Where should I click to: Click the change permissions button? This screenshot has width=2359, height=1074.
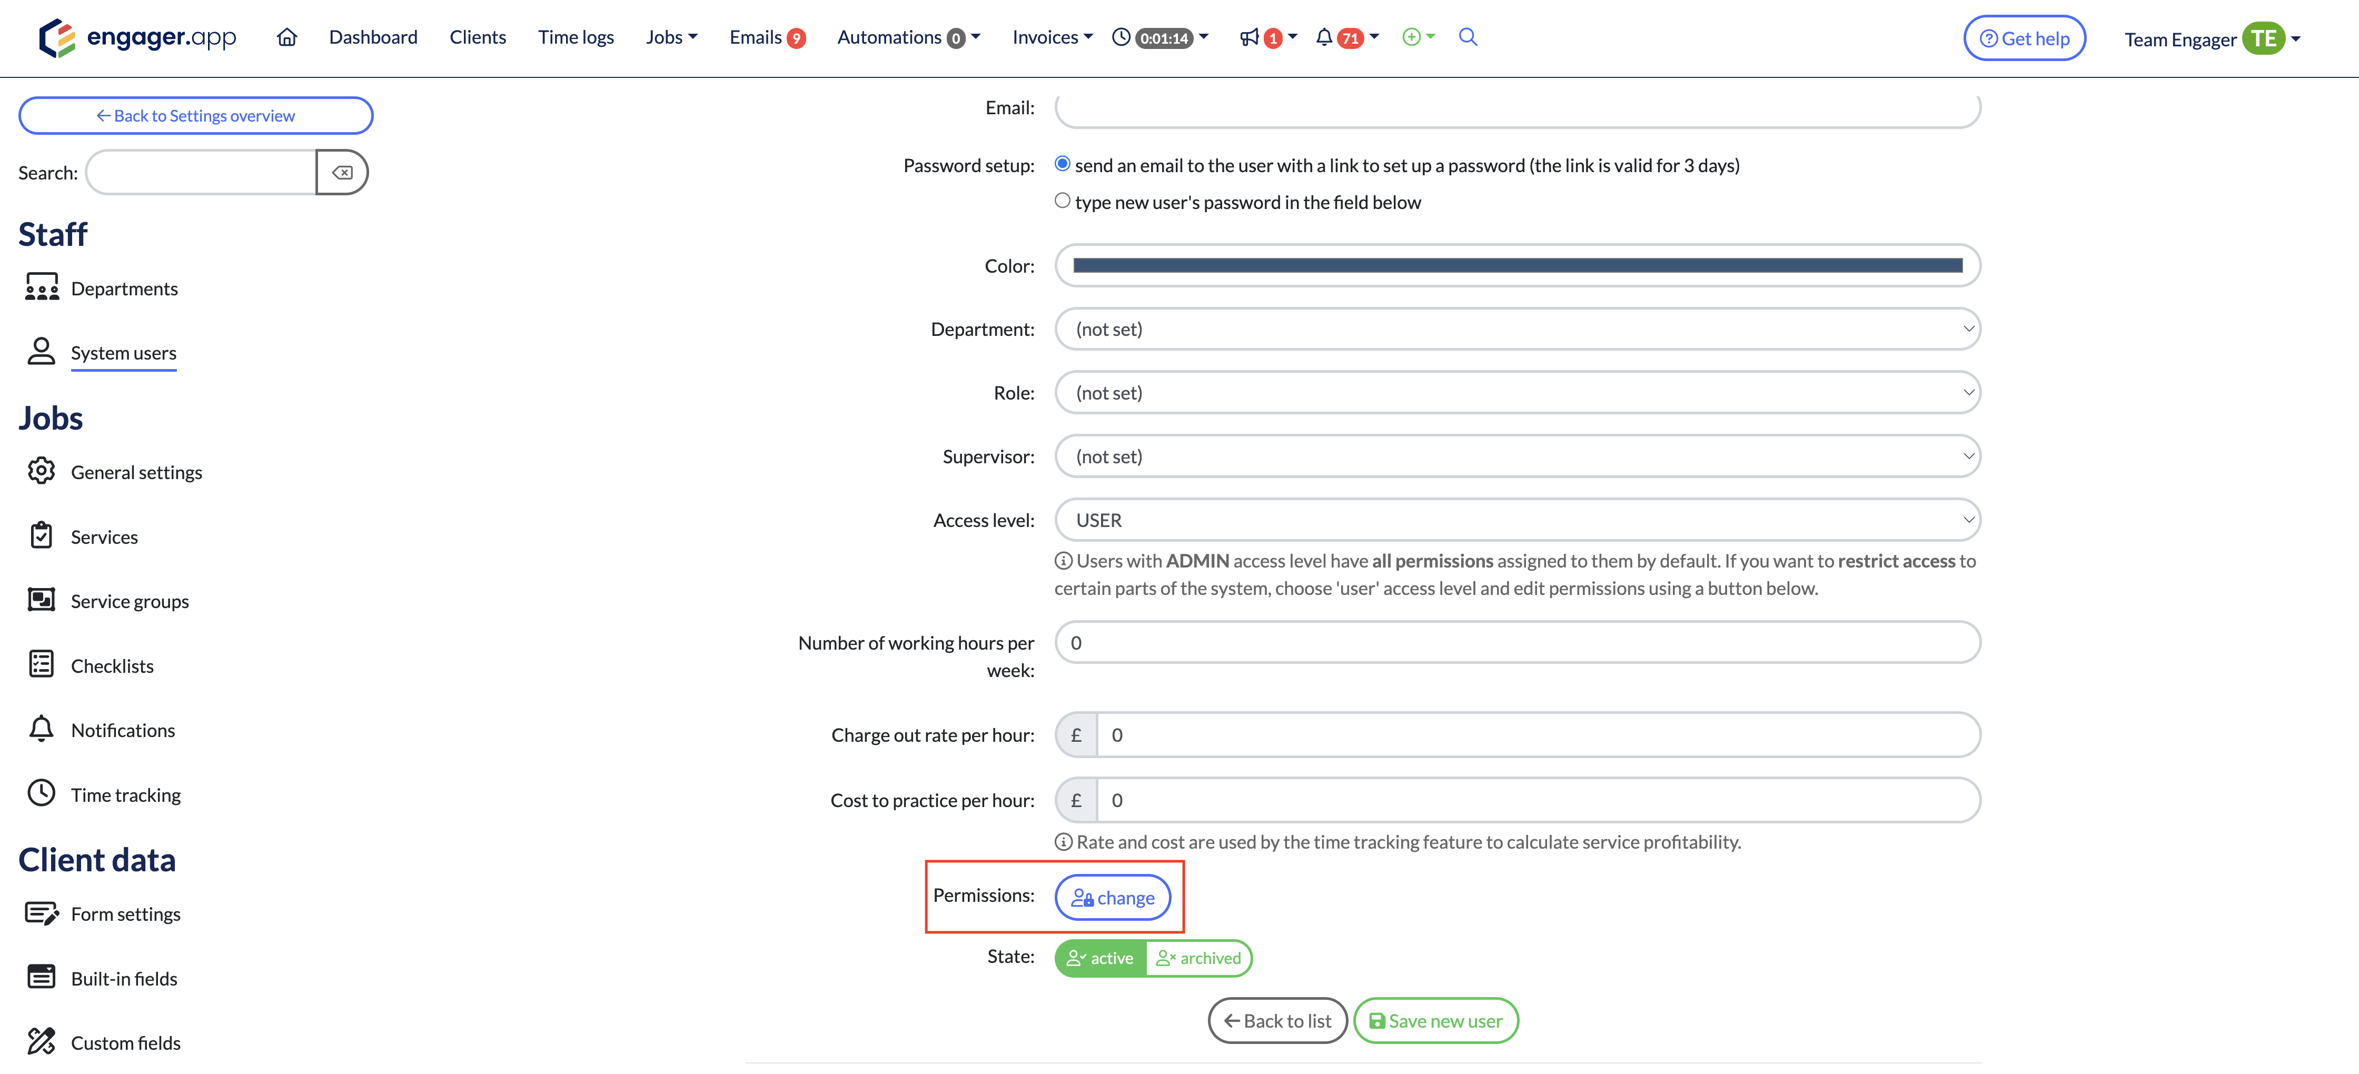coord(1113,897)
